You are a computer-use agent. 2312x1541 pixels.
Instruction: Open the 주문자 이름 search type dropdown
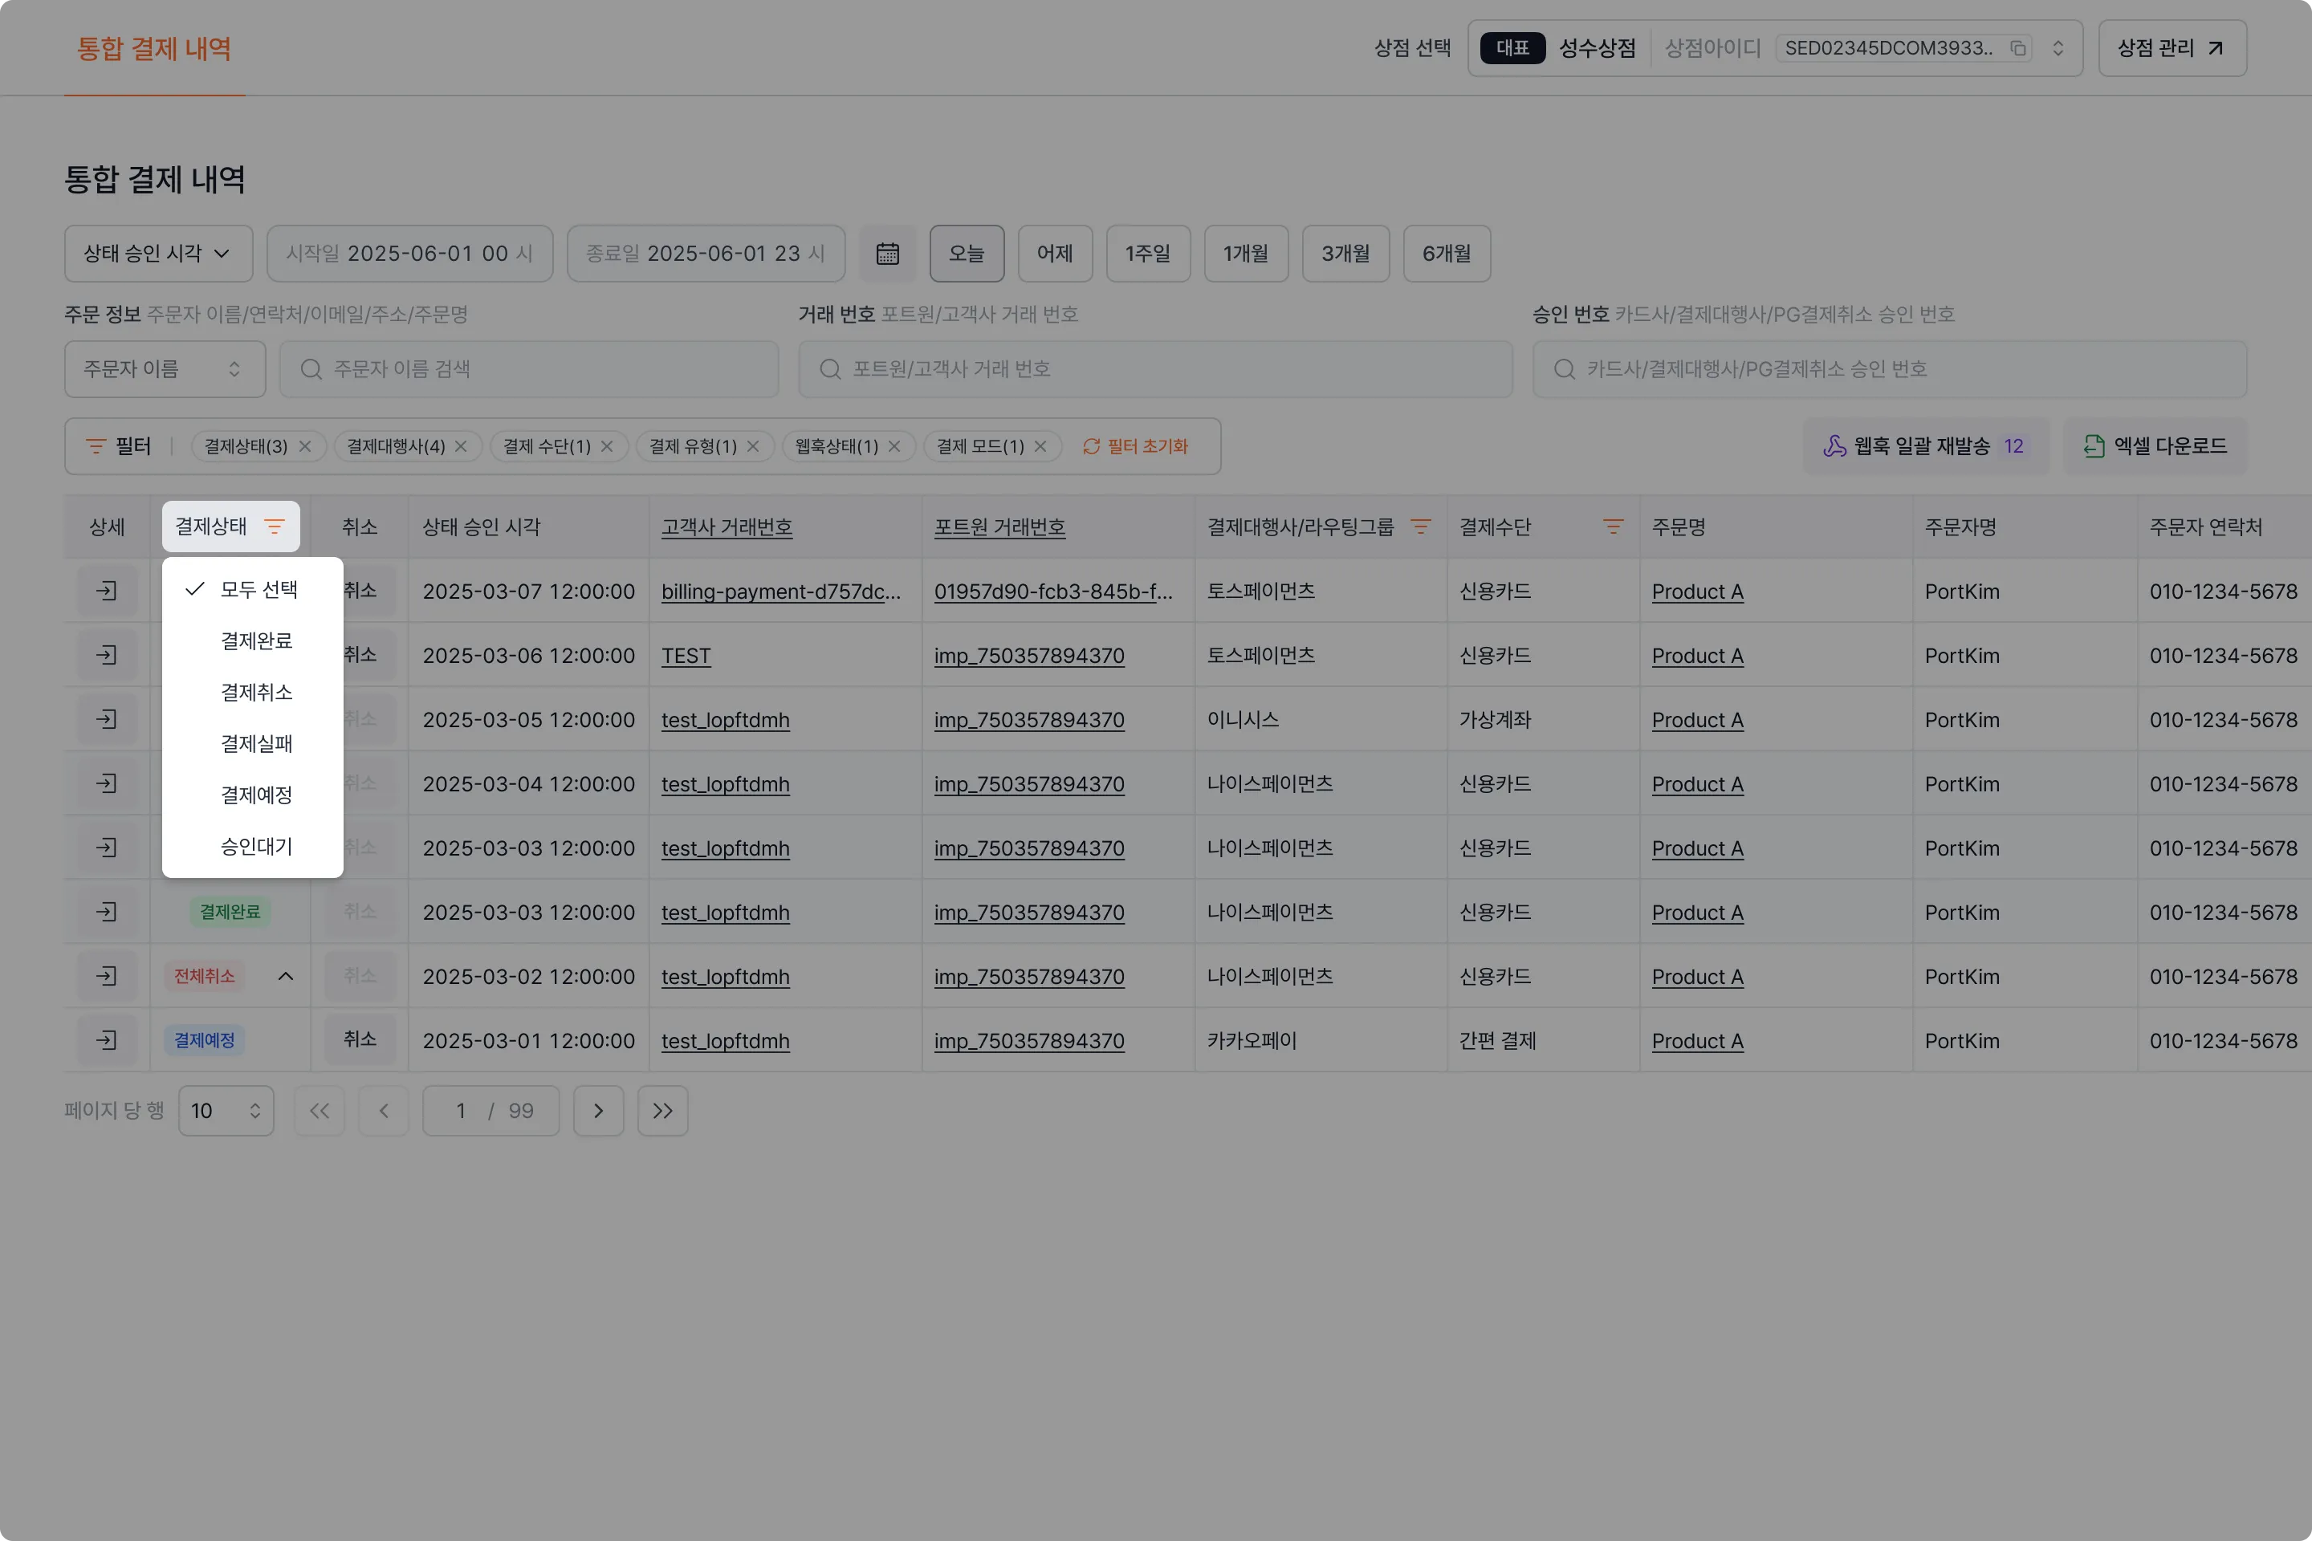pyautogui.click(x=164, y=369)
